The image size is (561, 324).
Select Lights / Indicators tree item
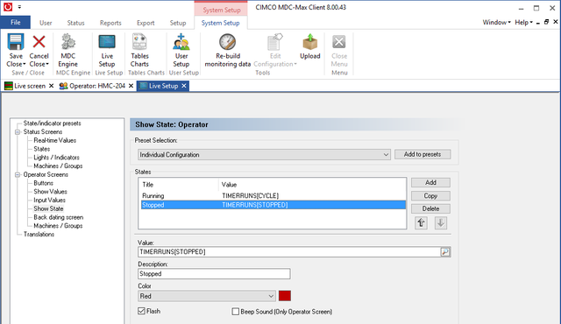[x=56, y=158]
